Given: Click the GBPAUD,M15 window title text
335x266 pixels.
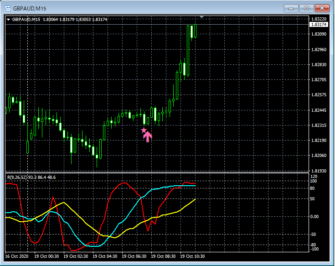Looking at the screenshot, I should [x=30, y=9].
